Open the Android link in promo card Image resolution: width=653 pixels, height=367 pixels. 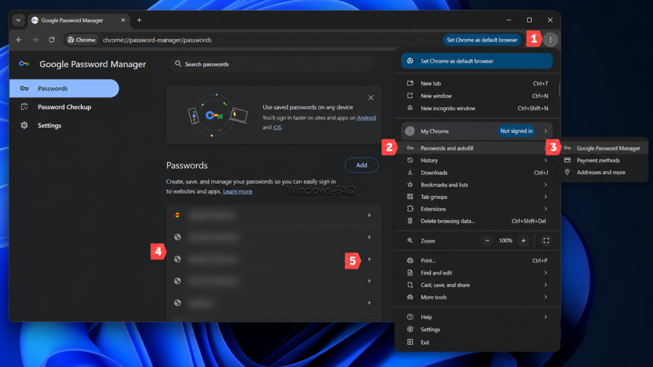(366, 118)
